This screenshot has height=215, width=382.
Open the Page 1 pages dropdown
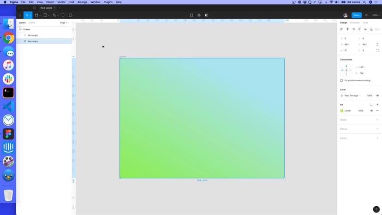tap(64, 23)
